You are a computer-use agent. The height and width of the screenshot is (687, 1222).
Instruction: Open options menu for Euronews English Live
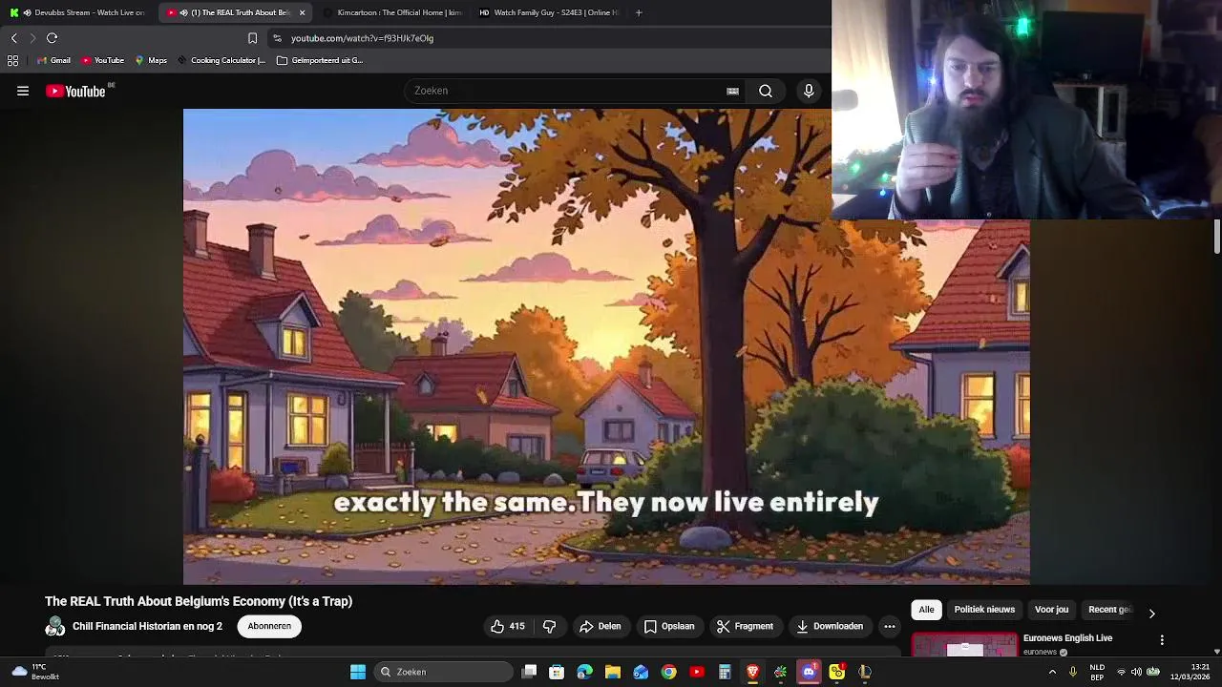1162,640
